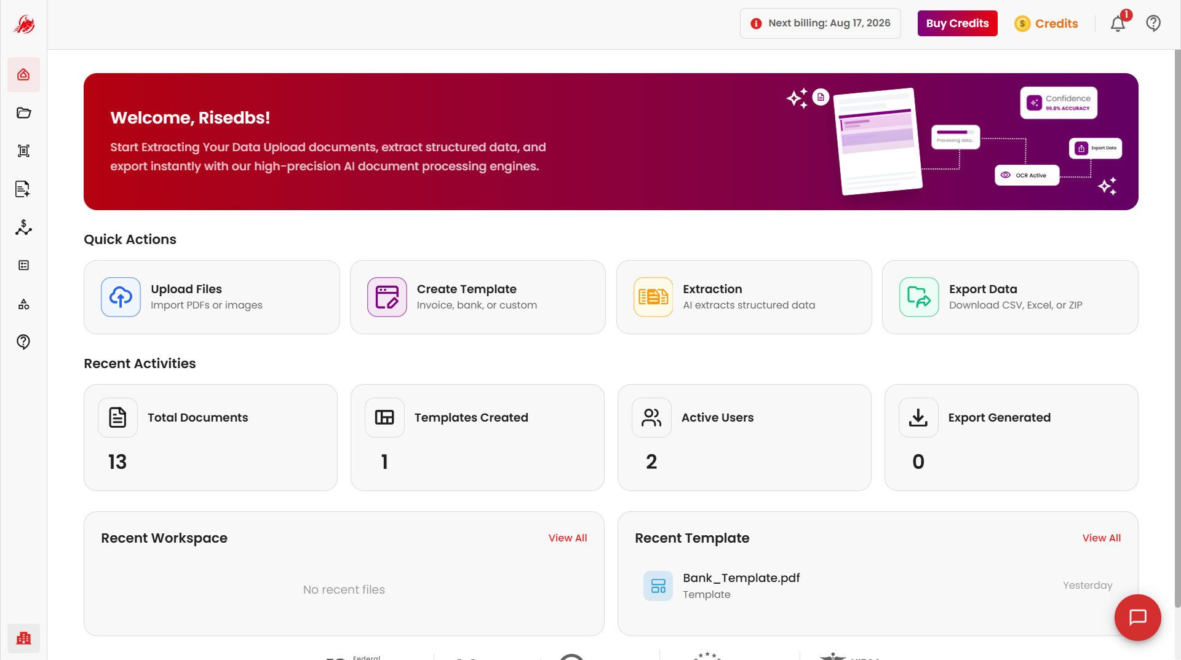
Task: Open the chat support floating button
Action: [1137, 617]
